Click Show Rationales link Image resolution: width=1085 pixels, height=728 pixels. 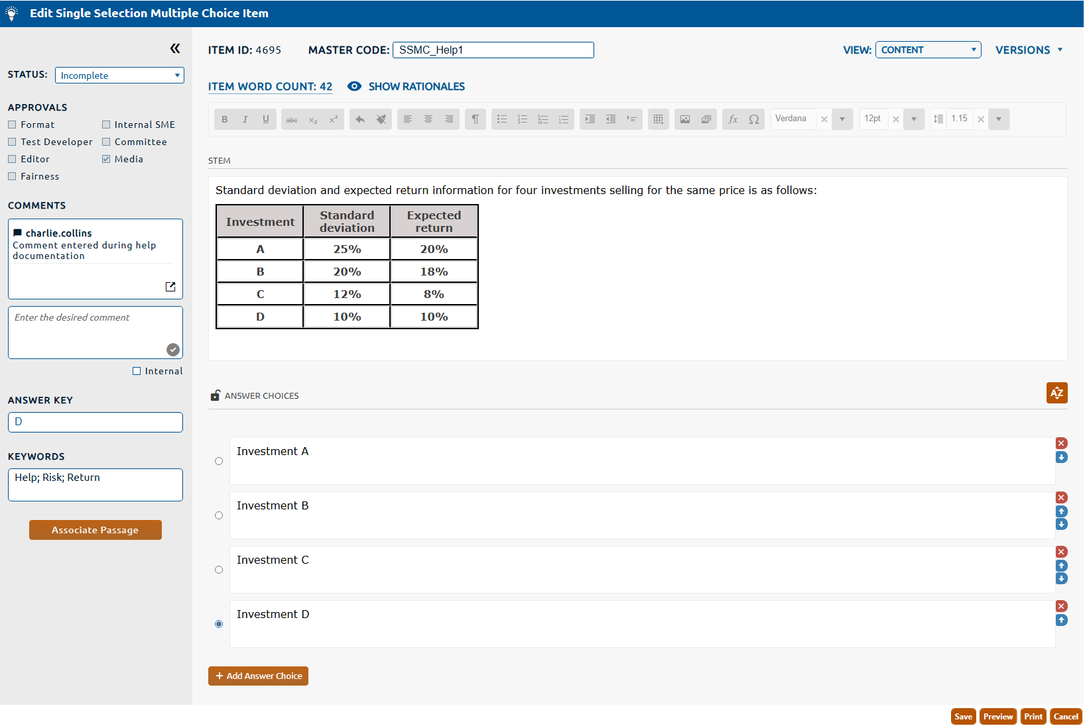click(416, 87)
